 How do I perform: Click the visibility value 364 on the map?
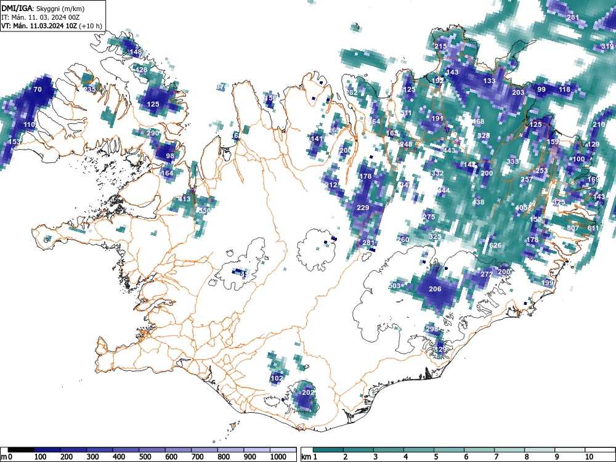[x=374, y=121]
